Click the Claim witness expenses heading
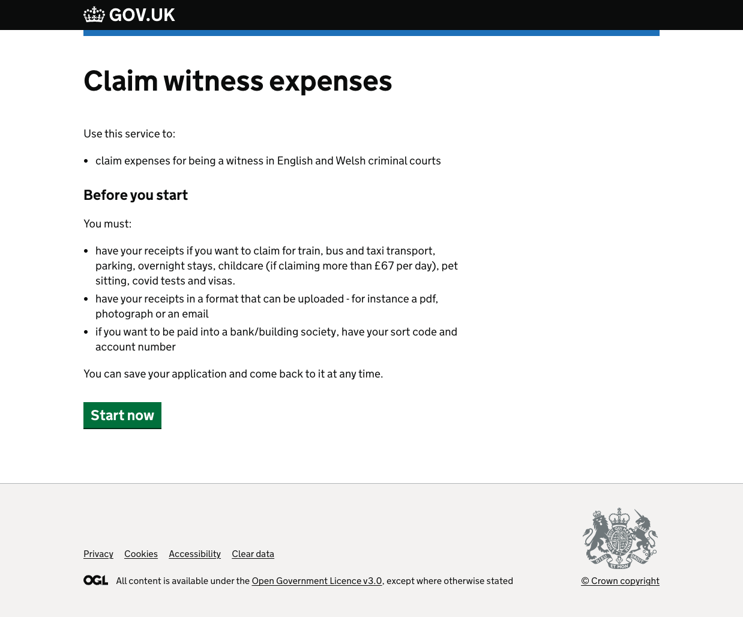 click(238, 81)
